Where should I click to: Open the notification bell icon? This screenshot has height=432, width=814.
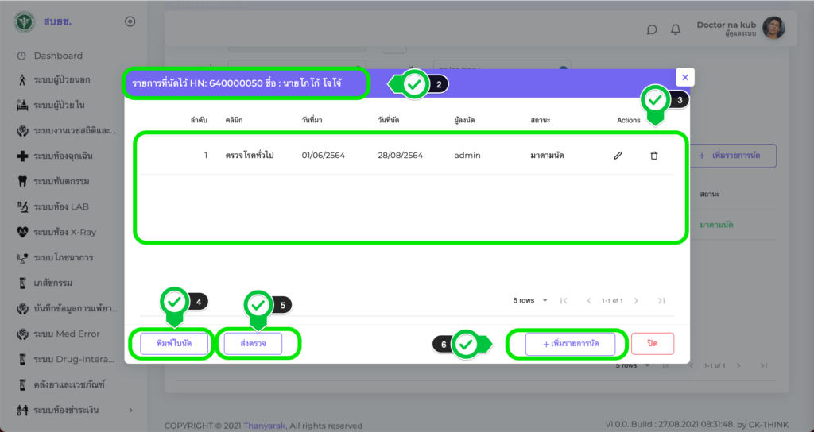click(676, 29)
